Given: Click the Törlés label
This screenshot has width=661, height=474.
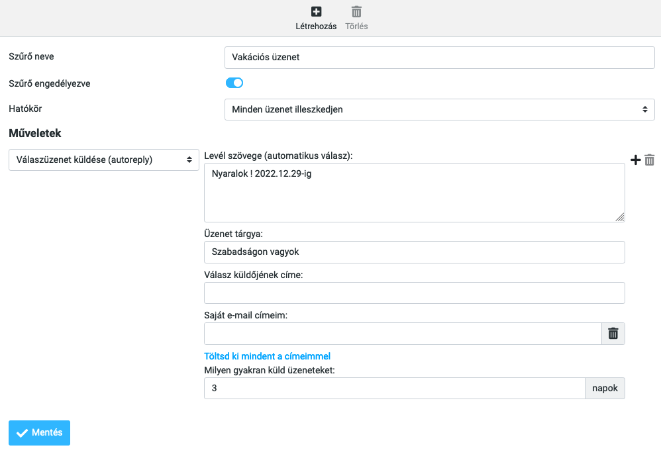Looking at the screenshot, I should [x=356, y=26].
